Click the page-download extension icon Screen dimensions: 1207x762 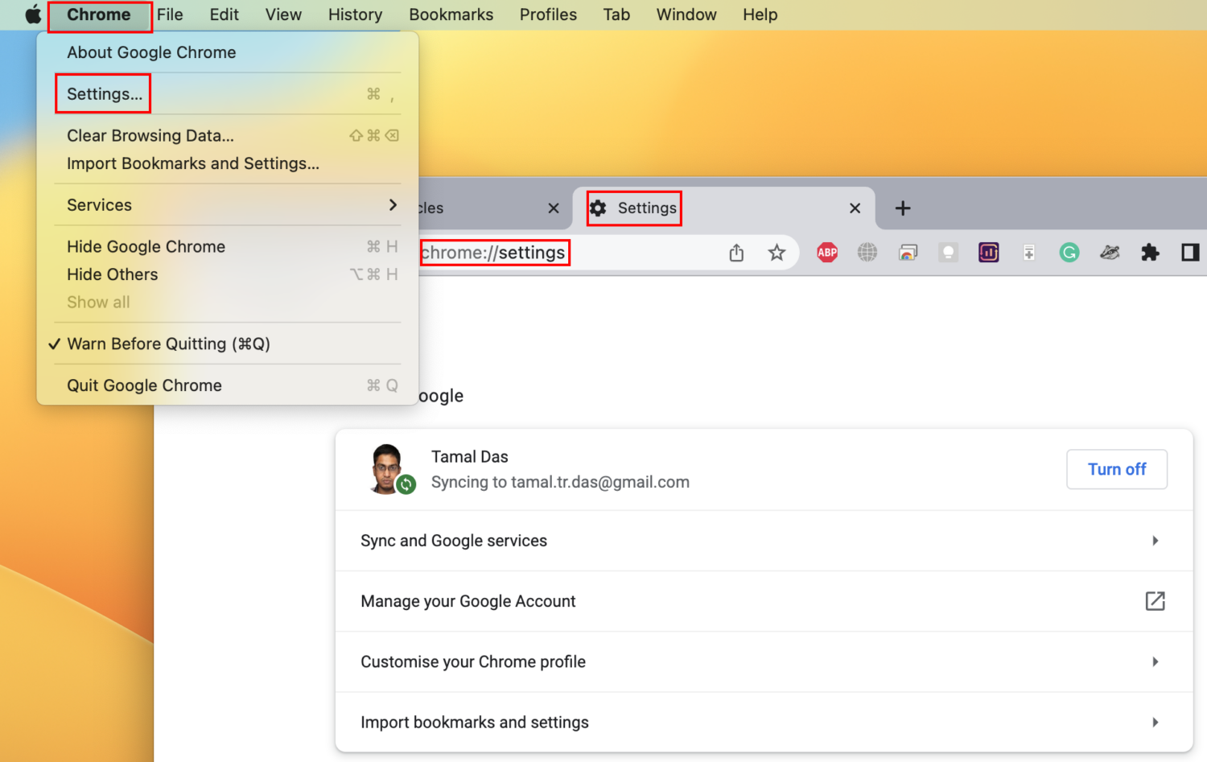[1029, 253]
